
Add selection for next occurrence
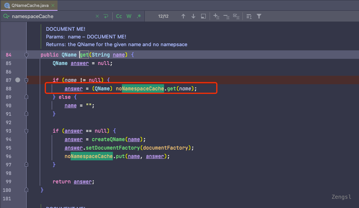(216, 16)
